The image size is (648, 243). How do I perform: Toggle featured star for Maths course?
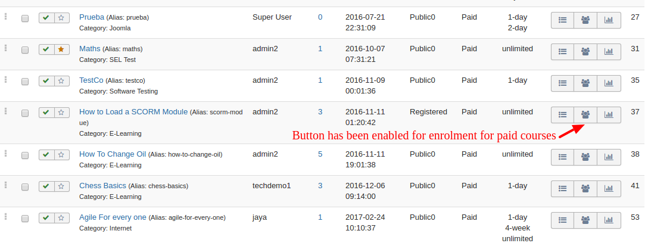point(61,49)
